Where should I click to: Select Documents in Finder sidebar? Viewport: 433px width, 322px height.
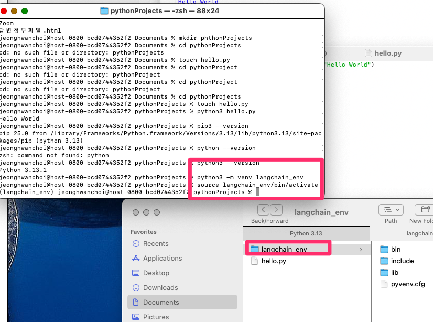coord(182,302)
